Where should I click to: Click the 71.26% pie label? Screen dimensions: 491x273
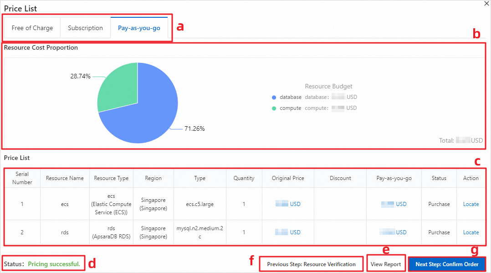click(194, 129)
